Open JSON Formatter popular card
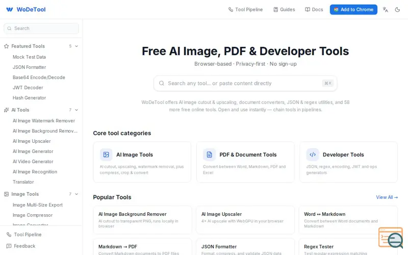The image size is (408, 255). click(245, 247)
